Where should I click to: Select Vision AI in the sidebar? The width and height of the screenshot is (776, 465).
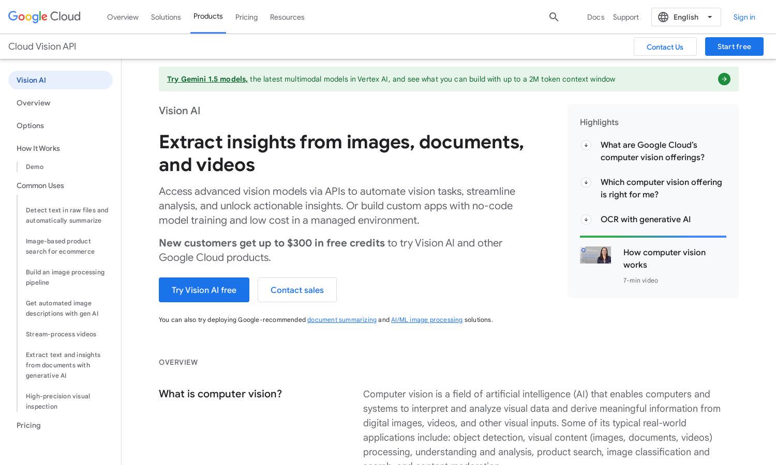61,80
